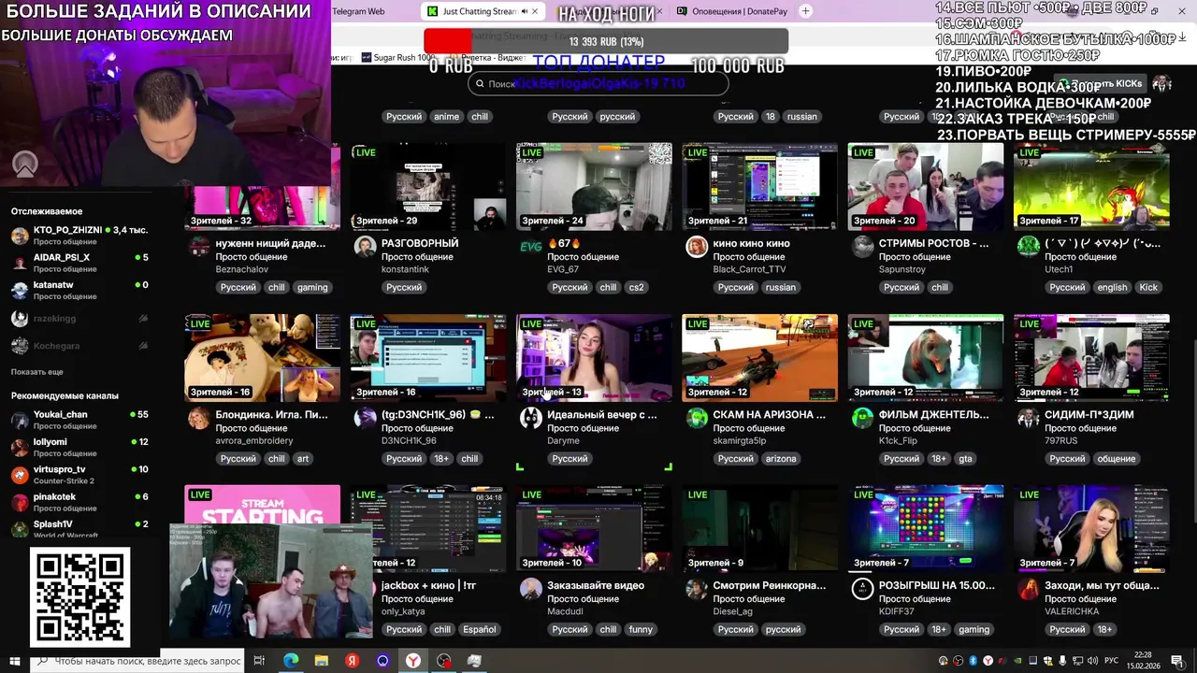
Task: Click the Поиск search field
Action: click(x=598, y=84)
